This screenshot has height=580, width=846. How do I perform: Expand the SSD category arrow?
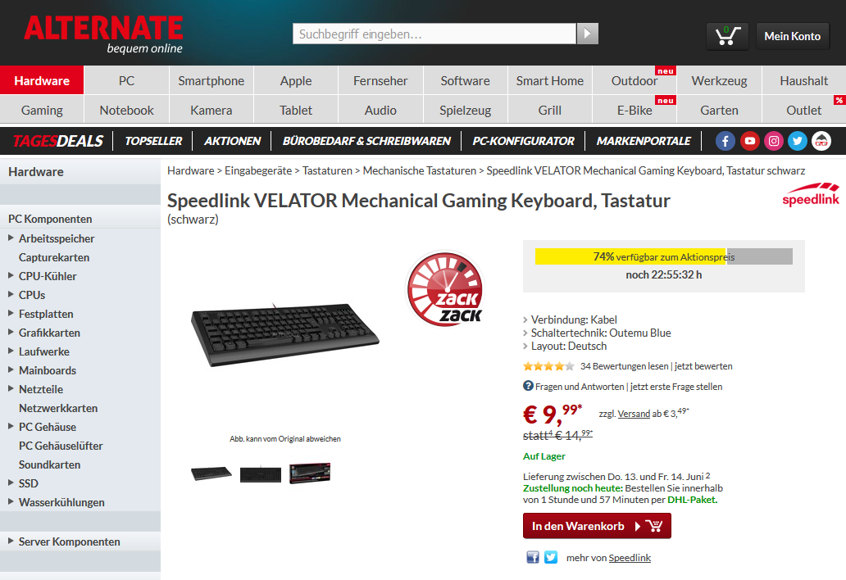[x=11, y=483]
